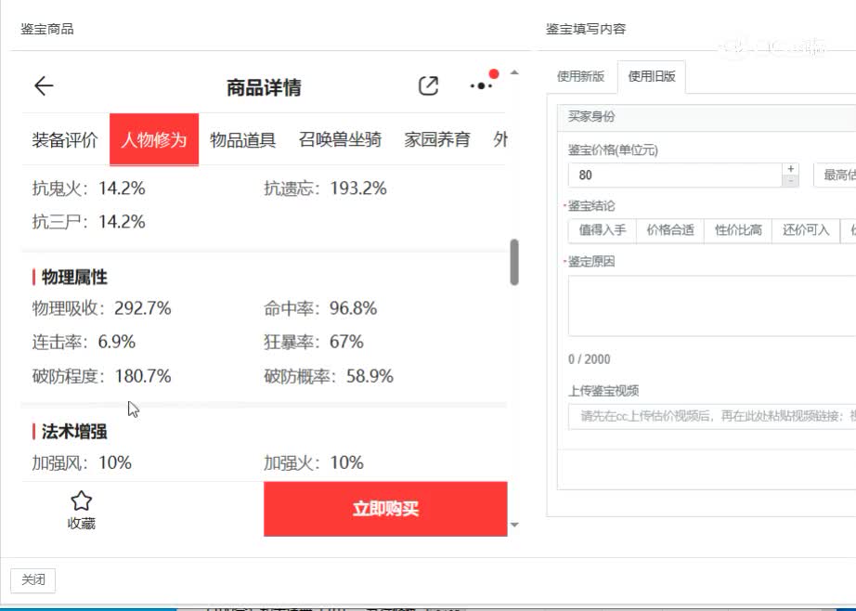Decrease the 鉴宝价格 with the minus stepper
The image size is (856, 611).
pyautogui.click(x=790, y=179)
